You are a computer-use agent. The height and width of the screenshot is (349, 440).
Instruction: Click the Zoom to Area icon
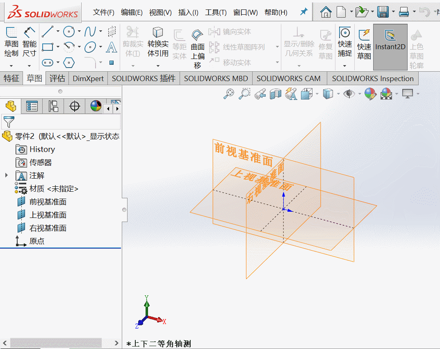pos(244,94)
